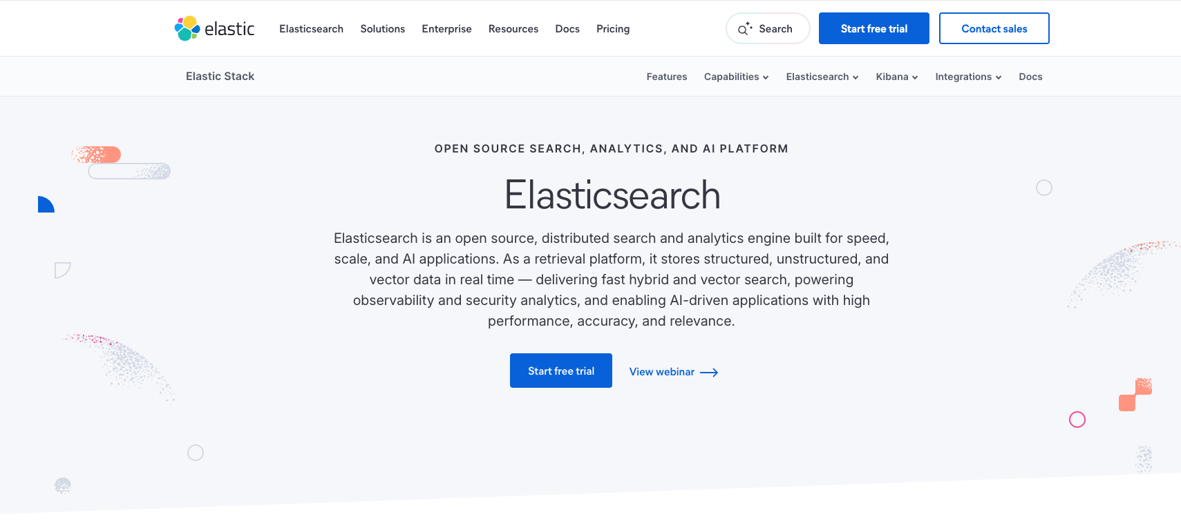Viewport: 1181px width, 532px height.
Task: Click the Search box
Action: (768, 28)
